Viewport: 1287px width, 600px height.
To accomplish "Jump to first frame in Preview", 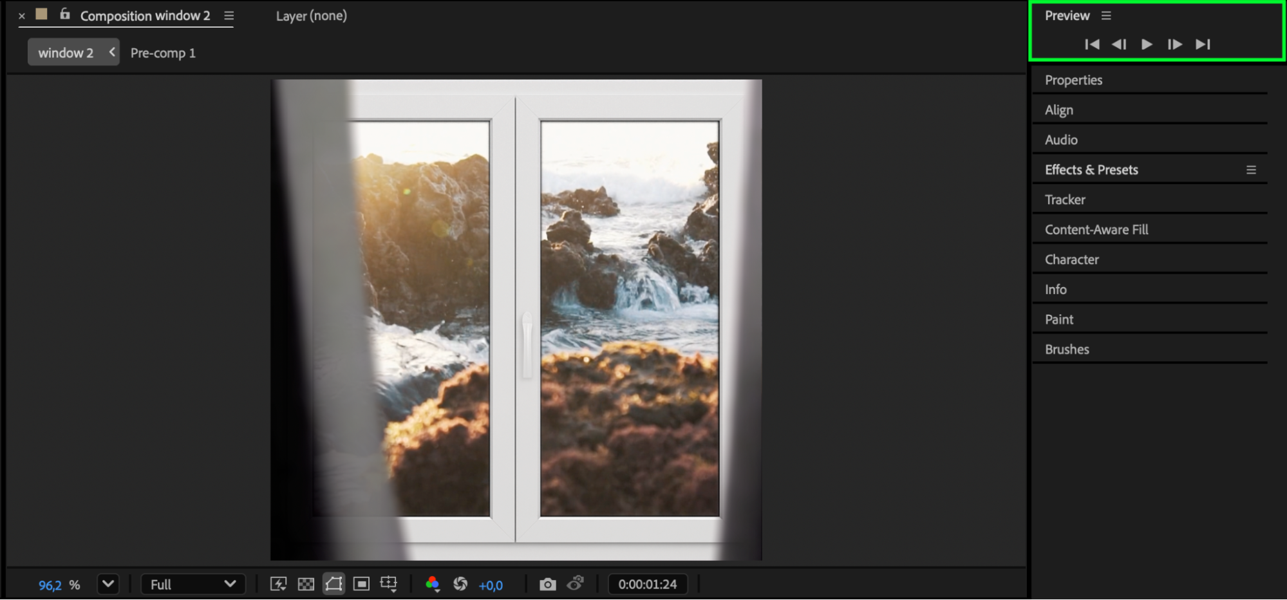I will point(1092,44).
